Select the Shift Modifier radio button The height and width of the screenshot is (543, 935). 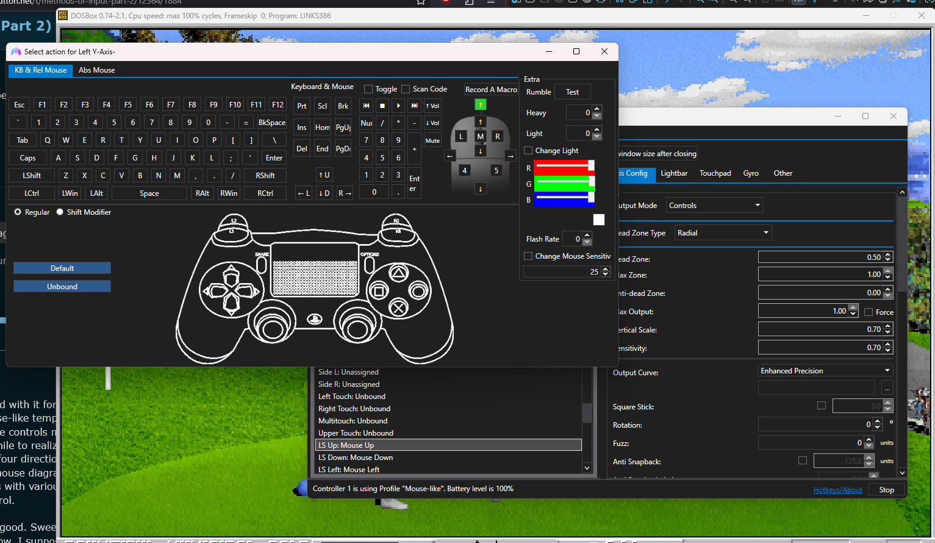click(x=60, y=212)
